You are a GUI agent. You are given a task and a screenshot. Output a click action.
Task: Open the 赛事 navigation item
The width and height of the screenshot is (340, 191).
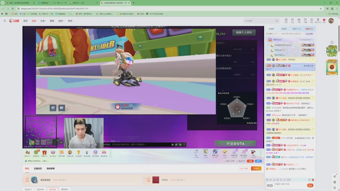click(52, 21)
